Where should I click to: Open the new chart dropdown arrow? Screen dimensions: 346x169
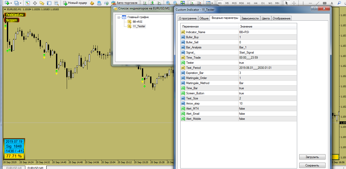[11, 3]
